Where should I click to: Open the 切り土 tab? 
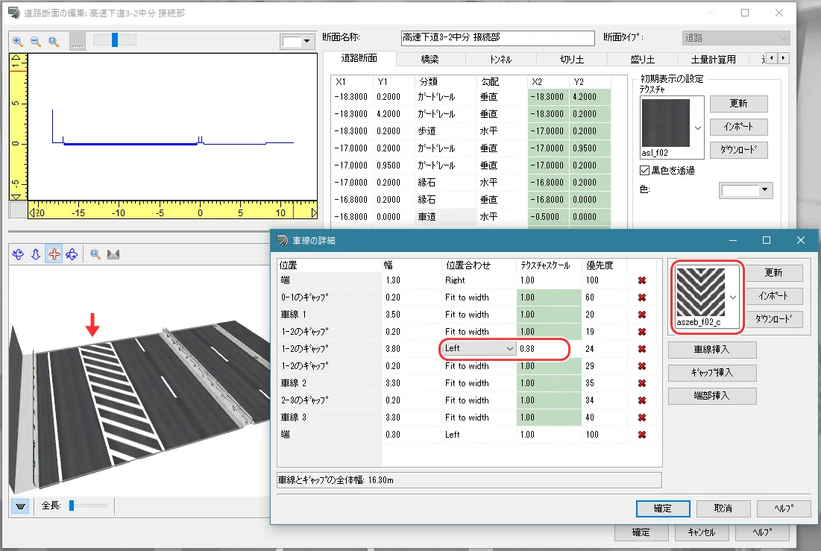[573, 59]
